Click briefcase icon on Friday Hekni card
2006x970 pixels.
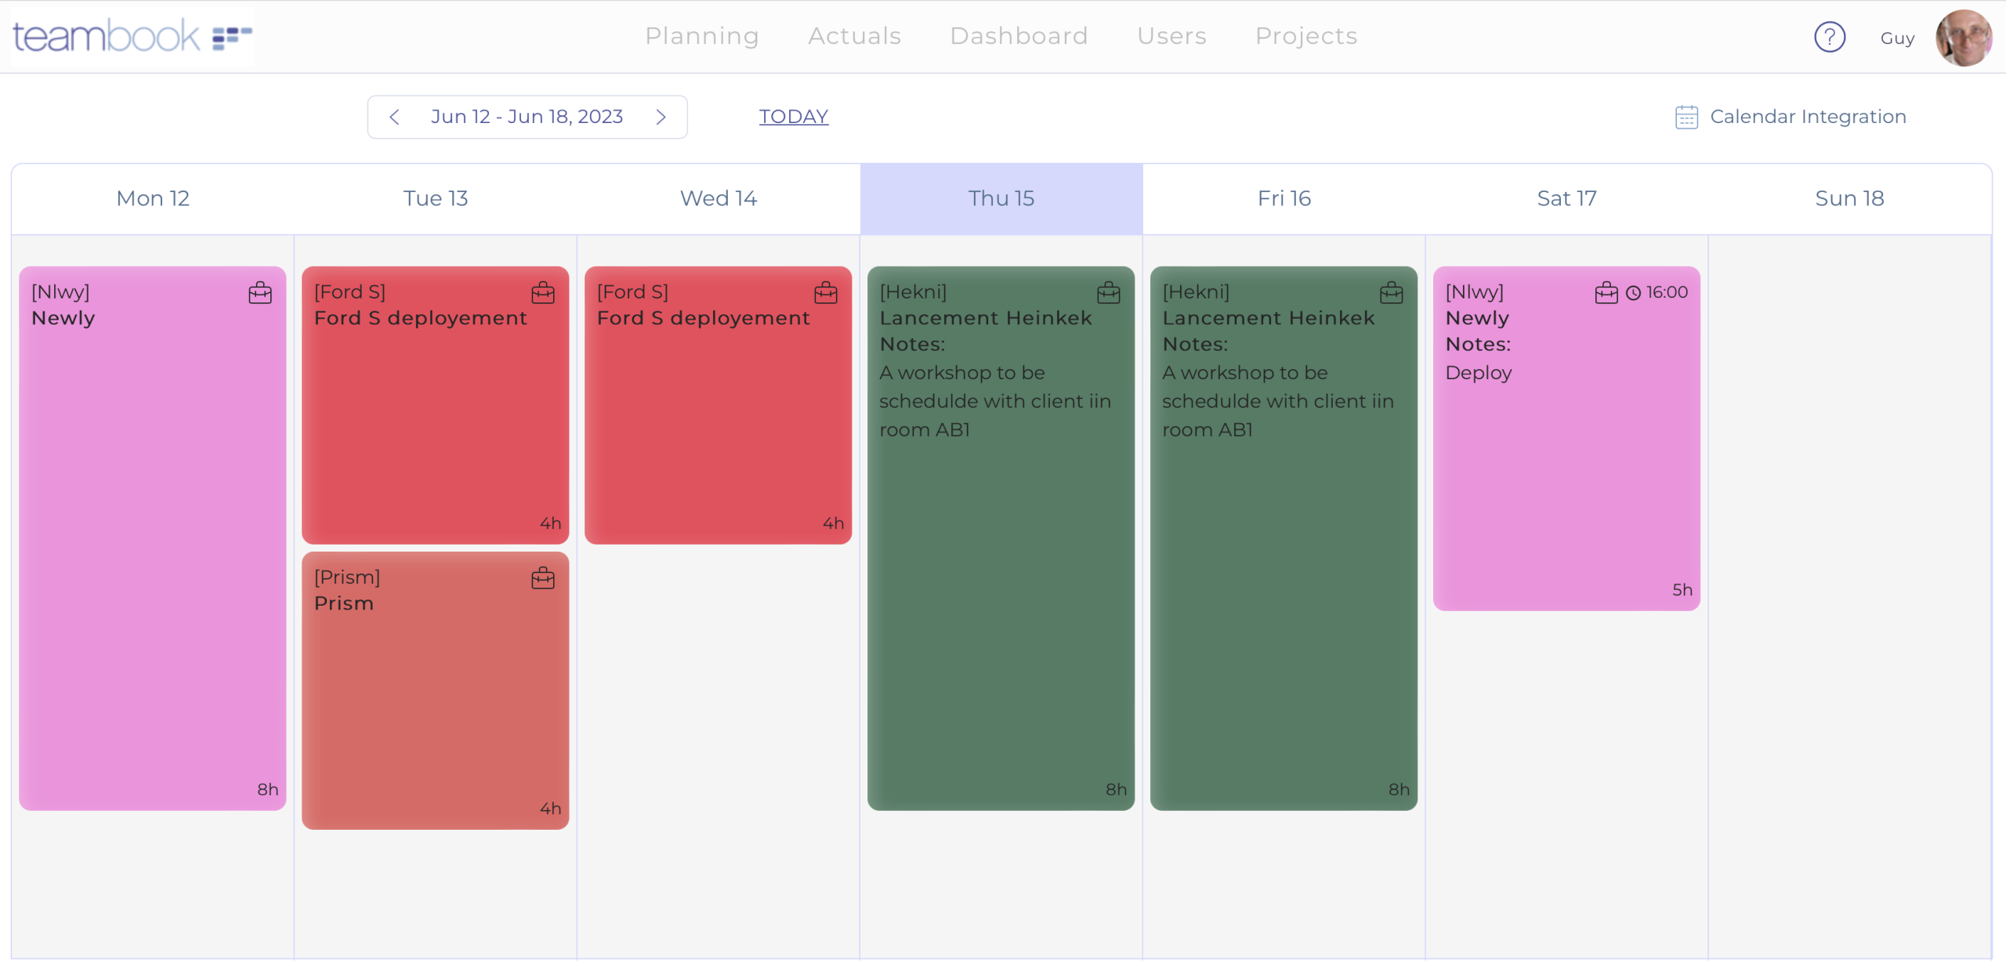[x=1392, y=293]
